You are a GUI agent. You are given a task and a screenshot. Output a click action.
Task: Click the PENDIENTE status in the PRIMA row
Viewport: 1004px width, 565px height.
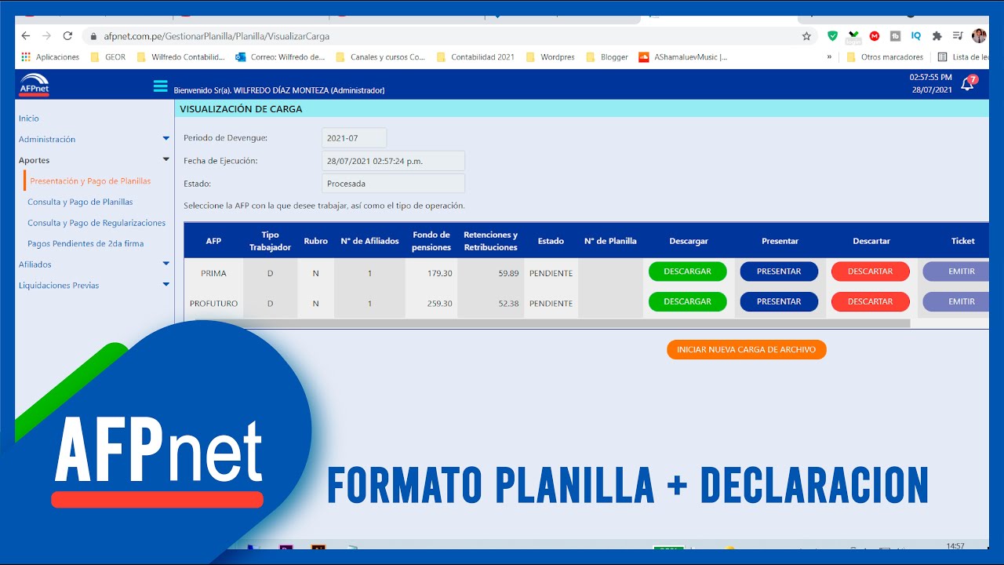click(x=551, y=273)
